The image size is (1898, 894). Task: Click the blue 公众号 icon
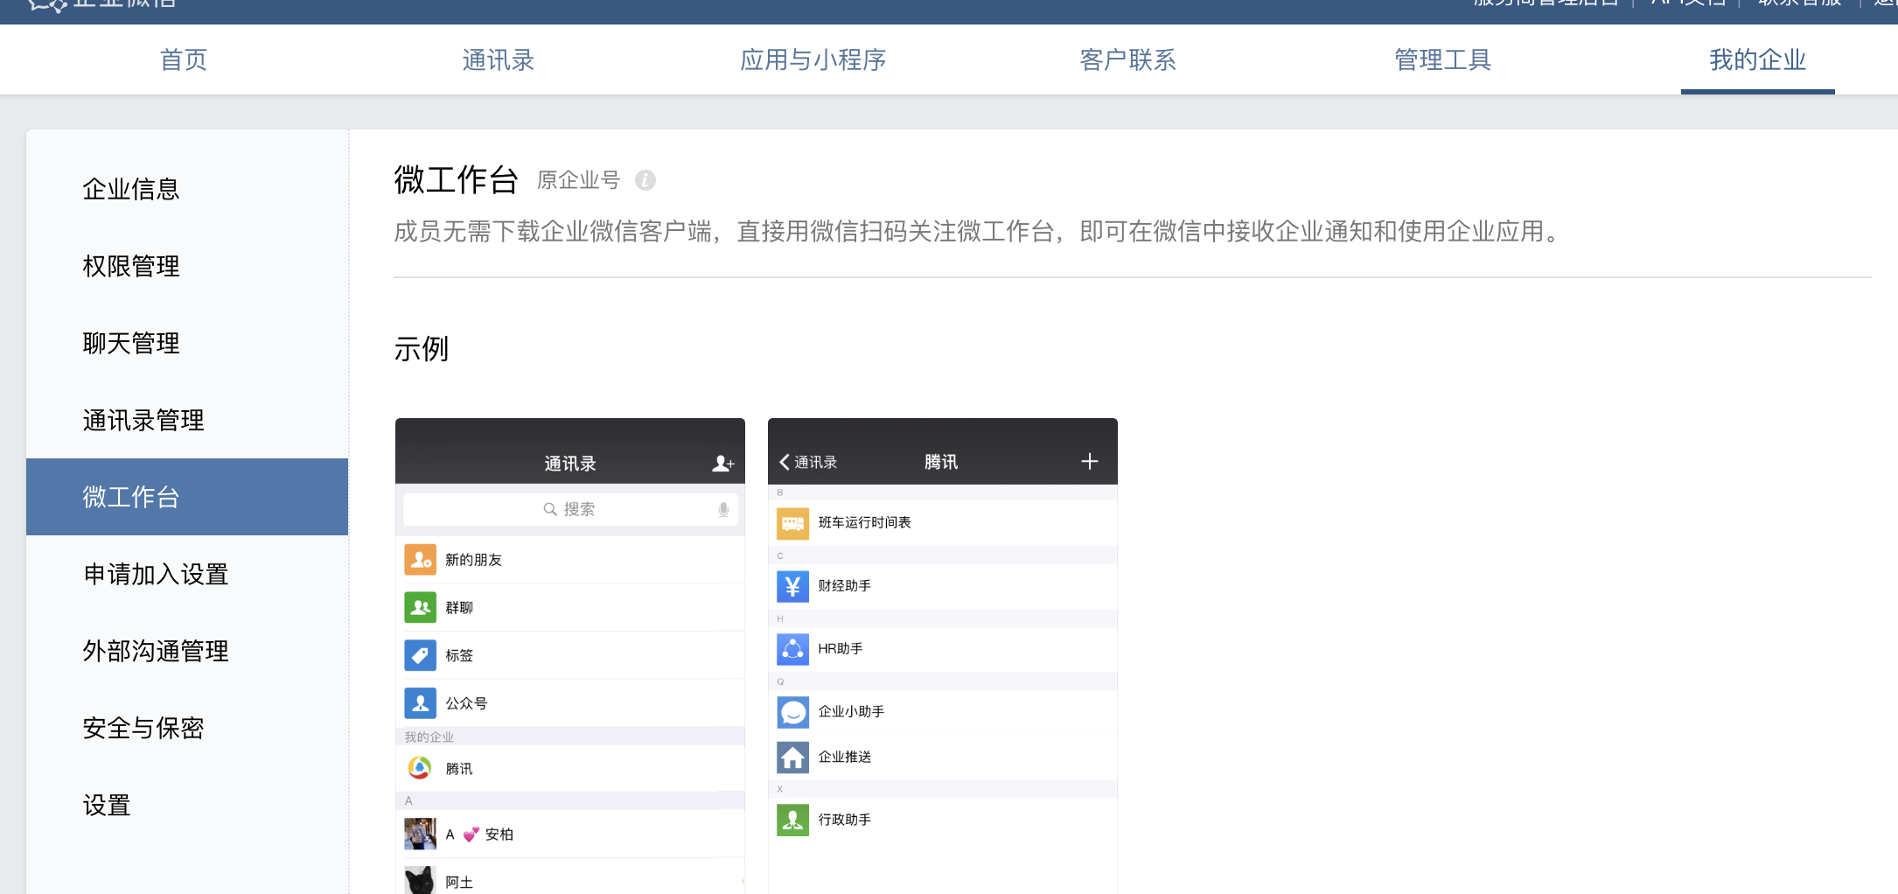pos(421,703)
